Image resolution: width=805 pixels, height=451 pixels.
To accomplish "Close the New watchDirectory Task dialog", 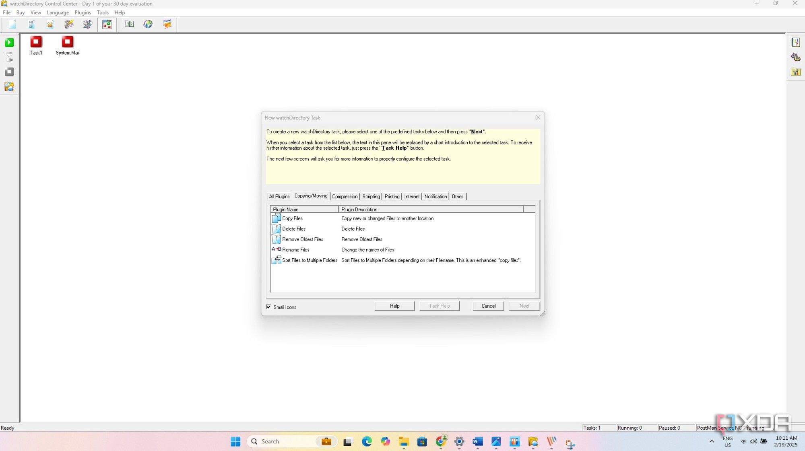I will tap(538, 117).
